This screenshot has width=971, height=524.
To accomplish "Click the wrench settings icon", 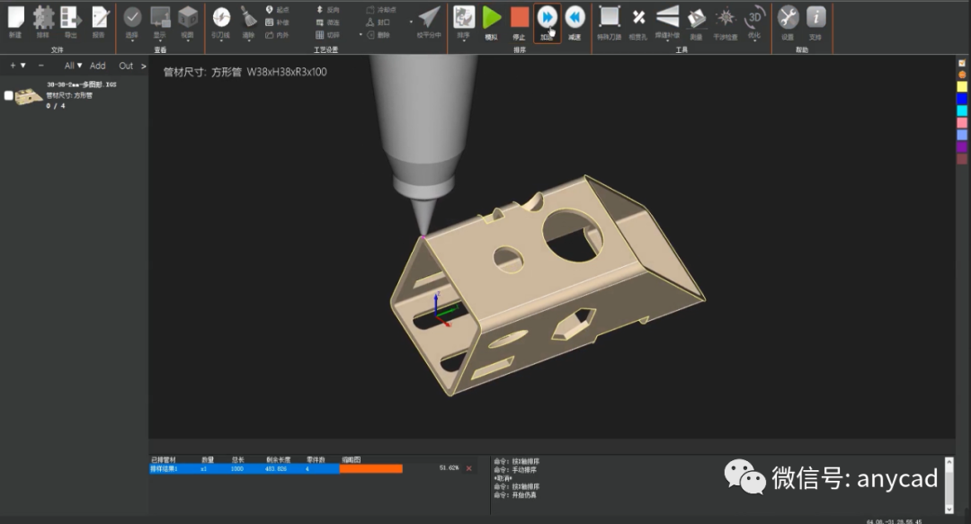I will pos(788,17).
